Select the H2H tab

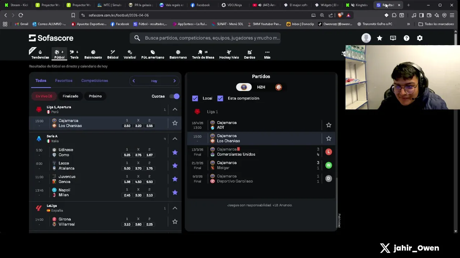coord(261,87)
